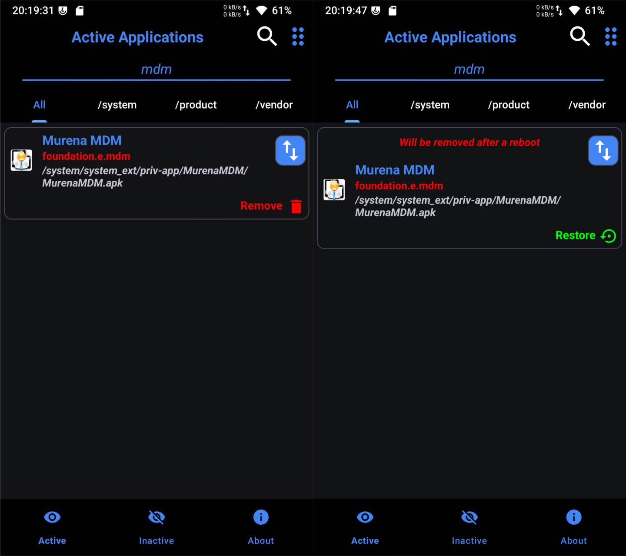Open search magnifier in left screen
626x556 pixels.
point(267,36)
